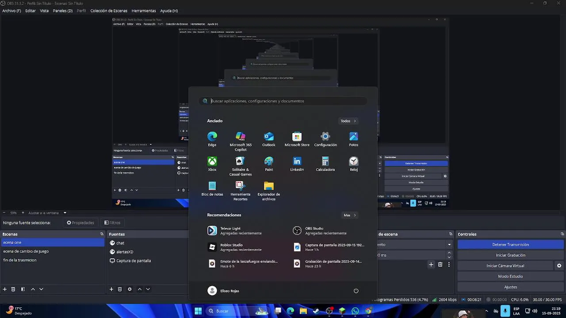Viewport: 566px width, 318px height.
Task: Launch Microsoft 365 Copilot pinned app
Action: [x=241, y=141]
